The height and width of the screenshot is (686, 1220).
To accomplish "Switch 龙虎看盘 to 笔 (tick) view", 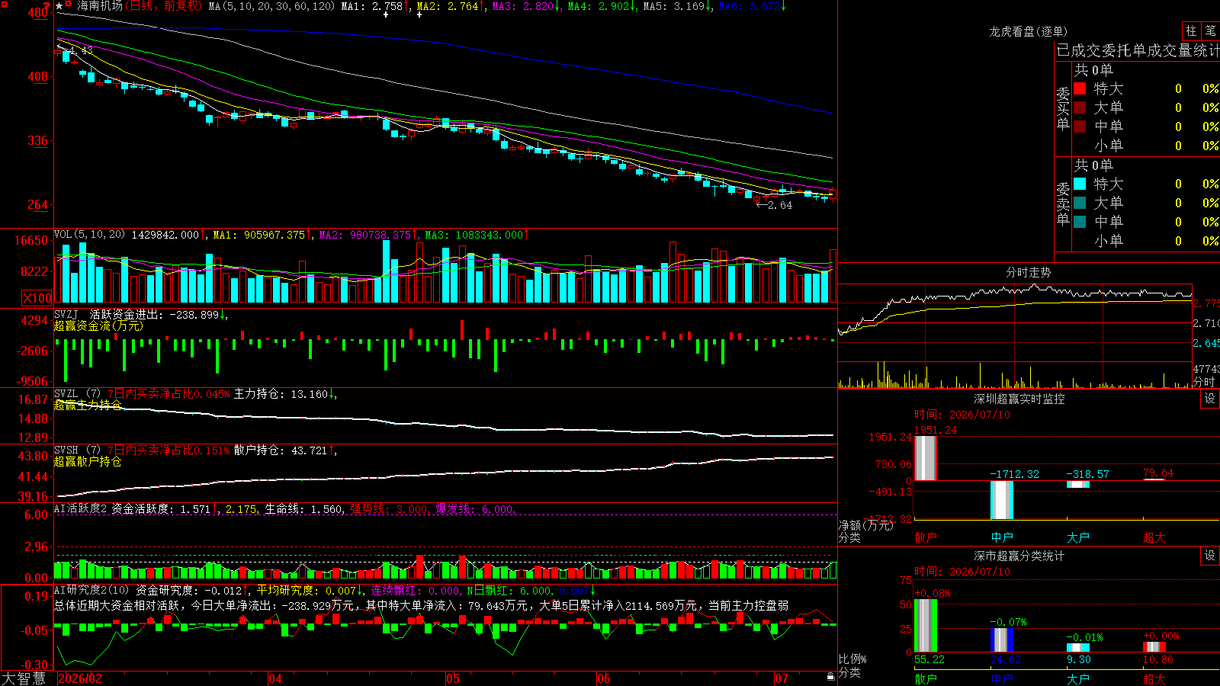I will pos(1210,30).
